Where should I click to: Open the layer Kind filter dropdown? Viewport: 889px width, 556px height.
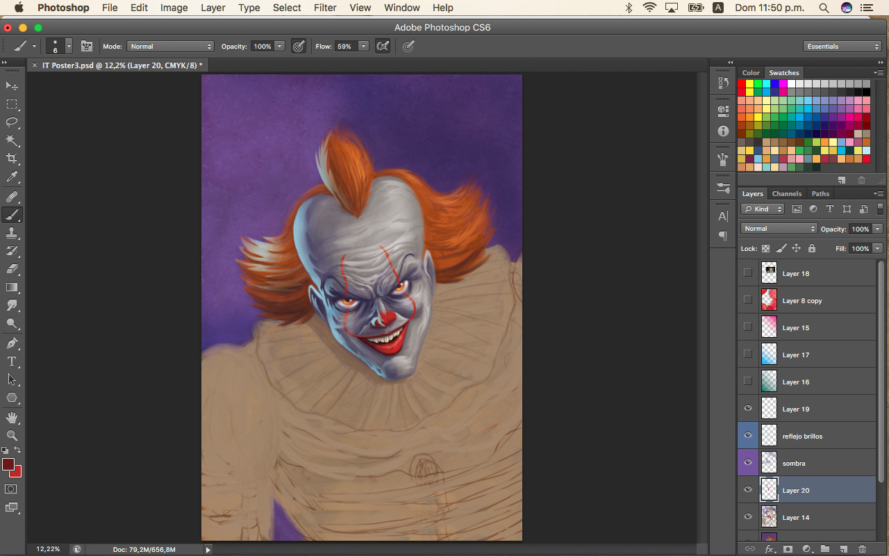763,208
